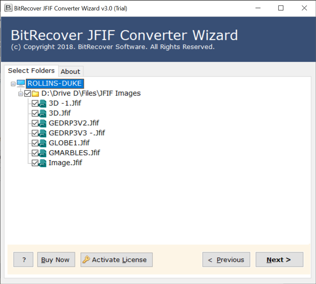Select the Image.Jfif file name
Screen dimensions: 316x284
click(65, 163)
